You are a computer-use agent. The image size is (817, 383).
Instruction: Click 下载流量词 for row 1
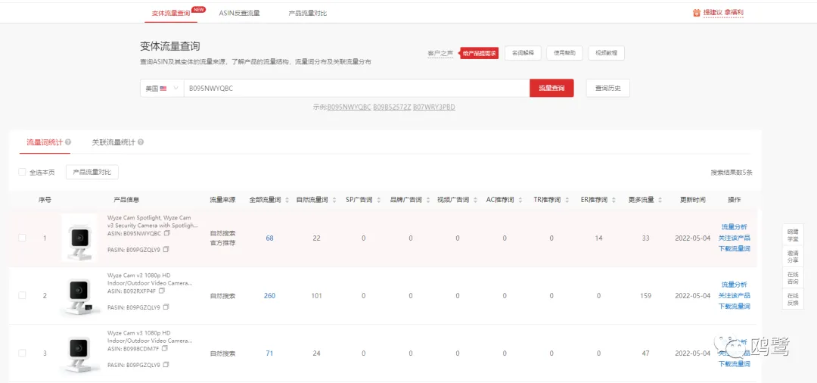(734, 248)
